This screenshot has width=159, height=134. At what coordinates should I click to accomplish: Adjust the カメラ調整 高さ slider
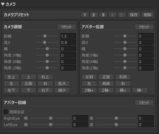tap(47, 42)
